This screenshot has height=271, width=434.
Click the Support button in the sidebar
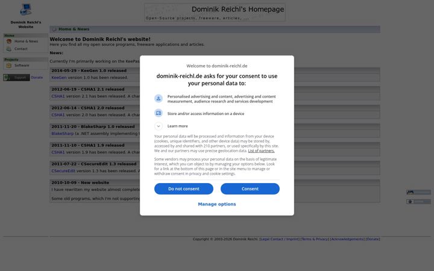(x=16, y=78)
